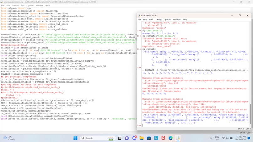The height and width of the screenshot is (142, 253).
Task: Open Shell menu in IDLE Shell
Action: [x=151, y=19]
